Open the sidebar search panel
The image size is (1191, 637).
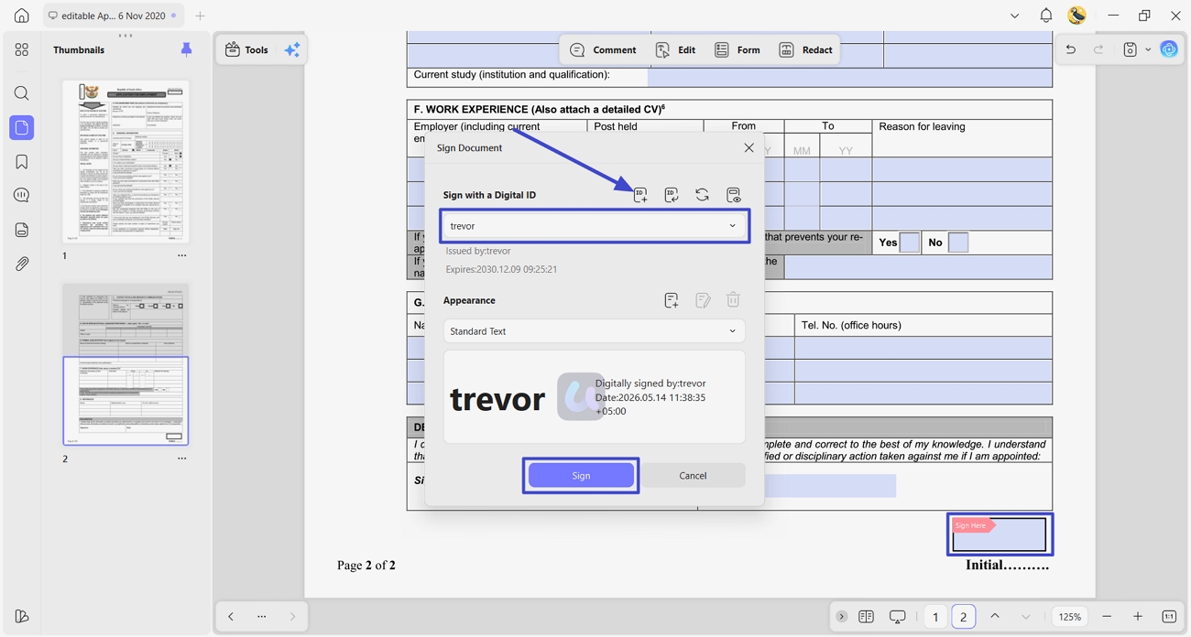(x=22, y=93)
